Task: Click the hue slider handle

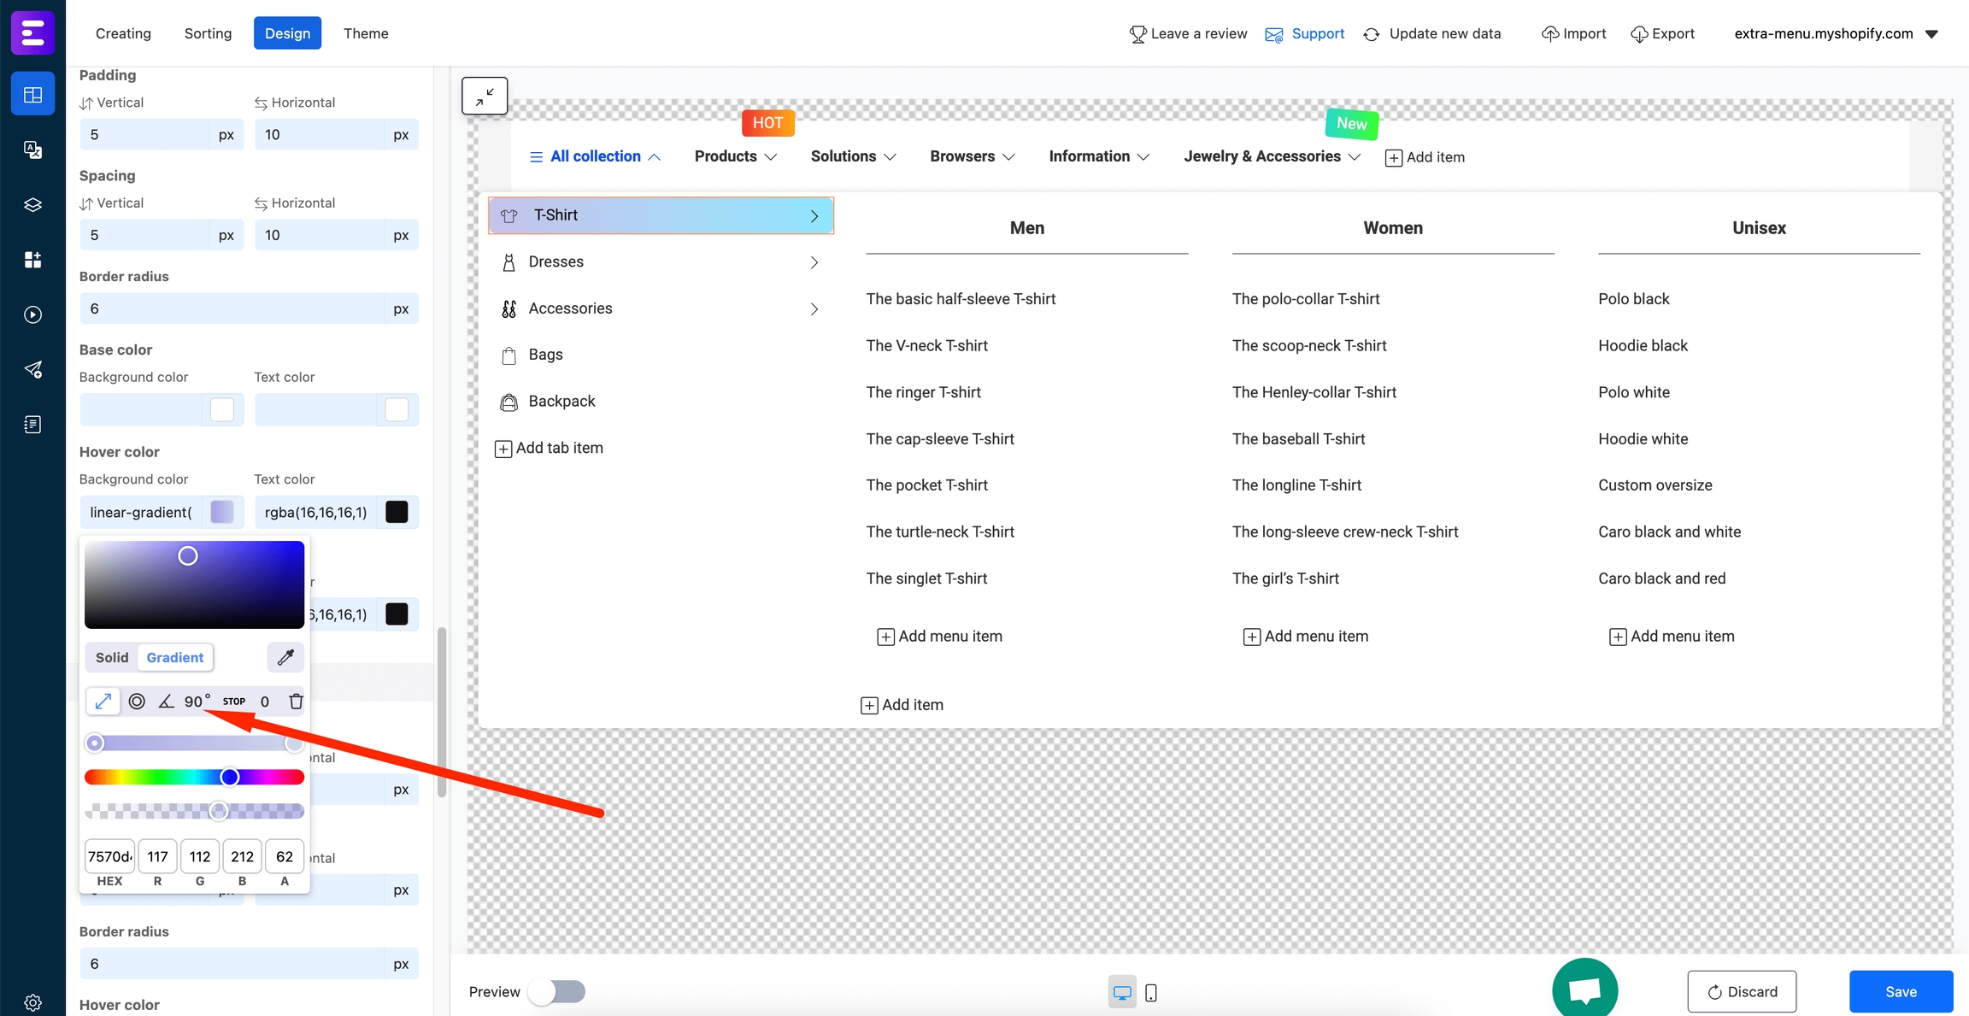Action: click(229, 777)
